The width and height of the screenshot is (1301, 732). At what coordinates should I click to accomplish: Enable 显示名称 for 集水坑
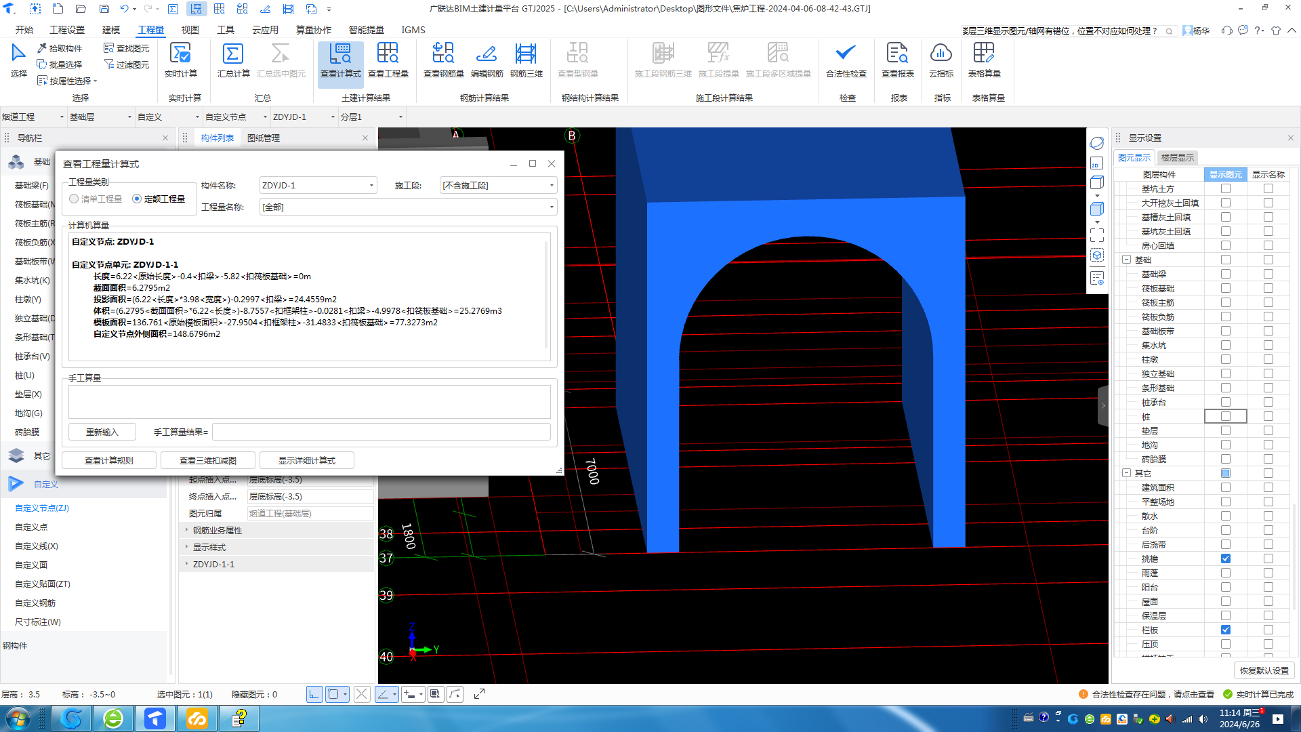(1268, 345)
